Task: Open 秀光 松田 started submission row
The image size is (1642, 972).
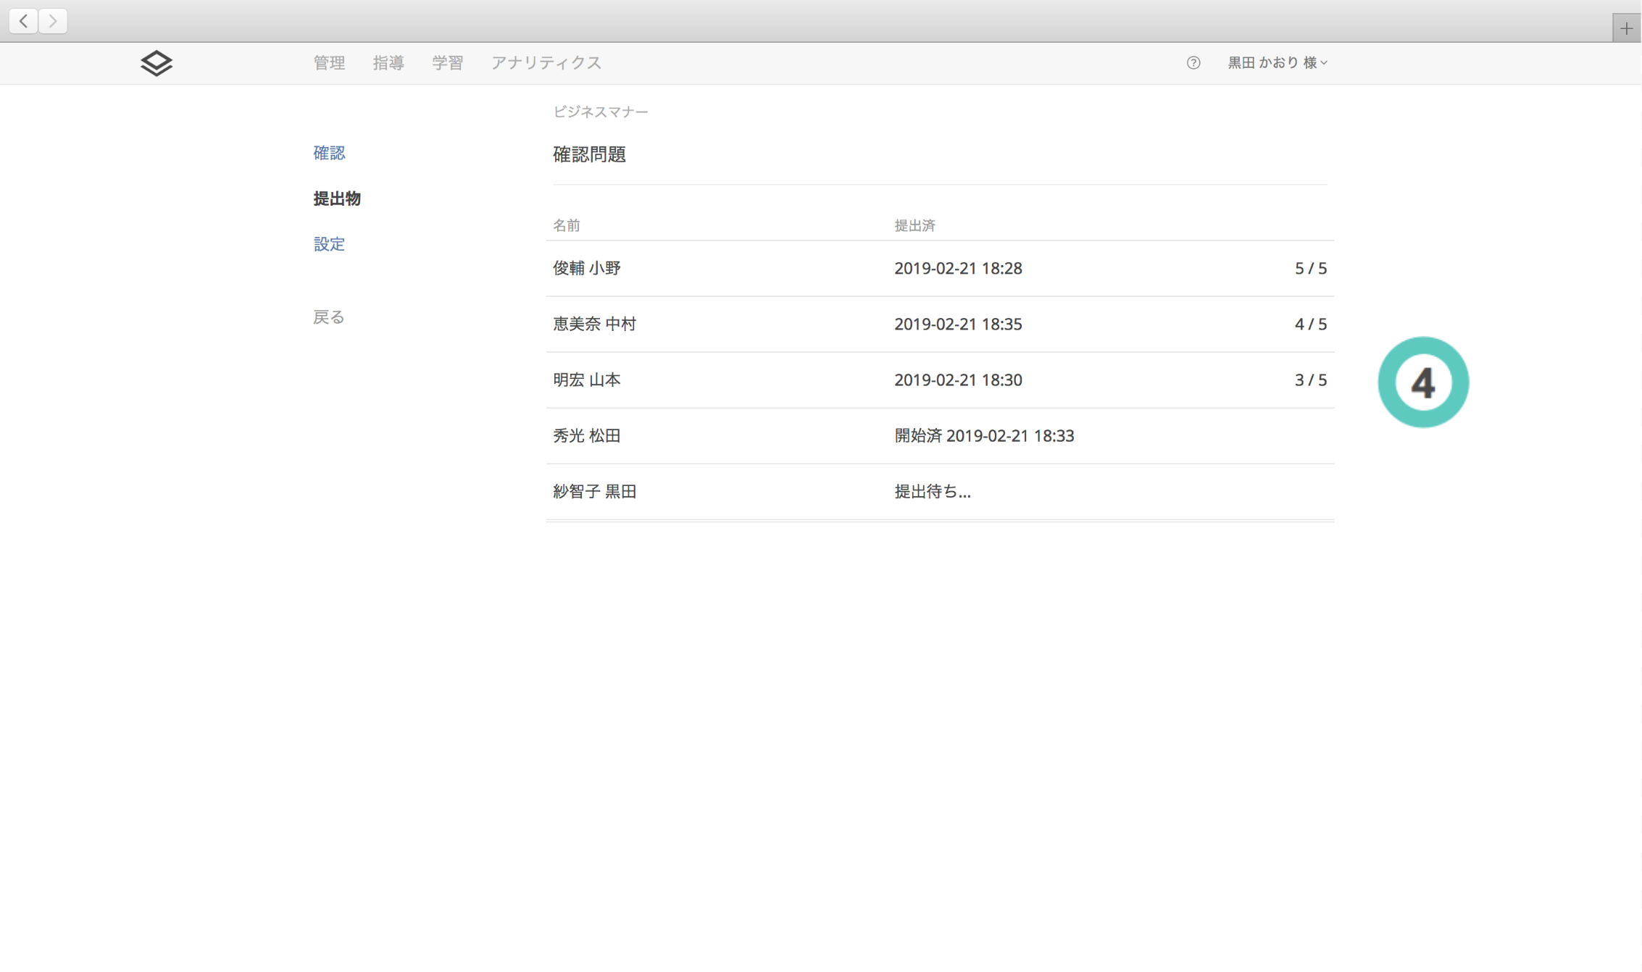Action: 587,435
